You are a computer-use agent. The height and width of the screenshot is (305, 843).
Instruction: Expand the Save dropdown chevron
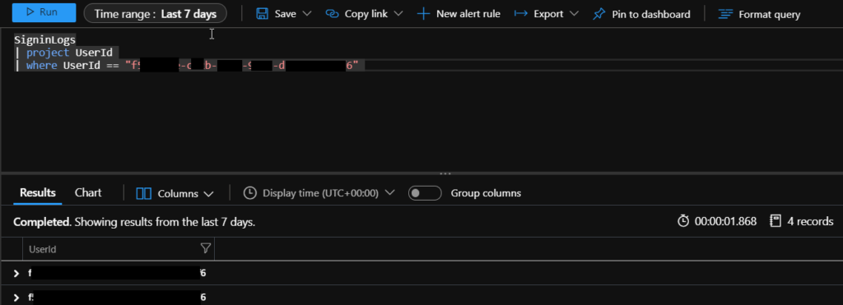(307, 14)
